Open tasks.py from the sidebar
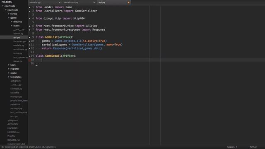This screenshot has width=265, height=149. [x=17, y=53]
